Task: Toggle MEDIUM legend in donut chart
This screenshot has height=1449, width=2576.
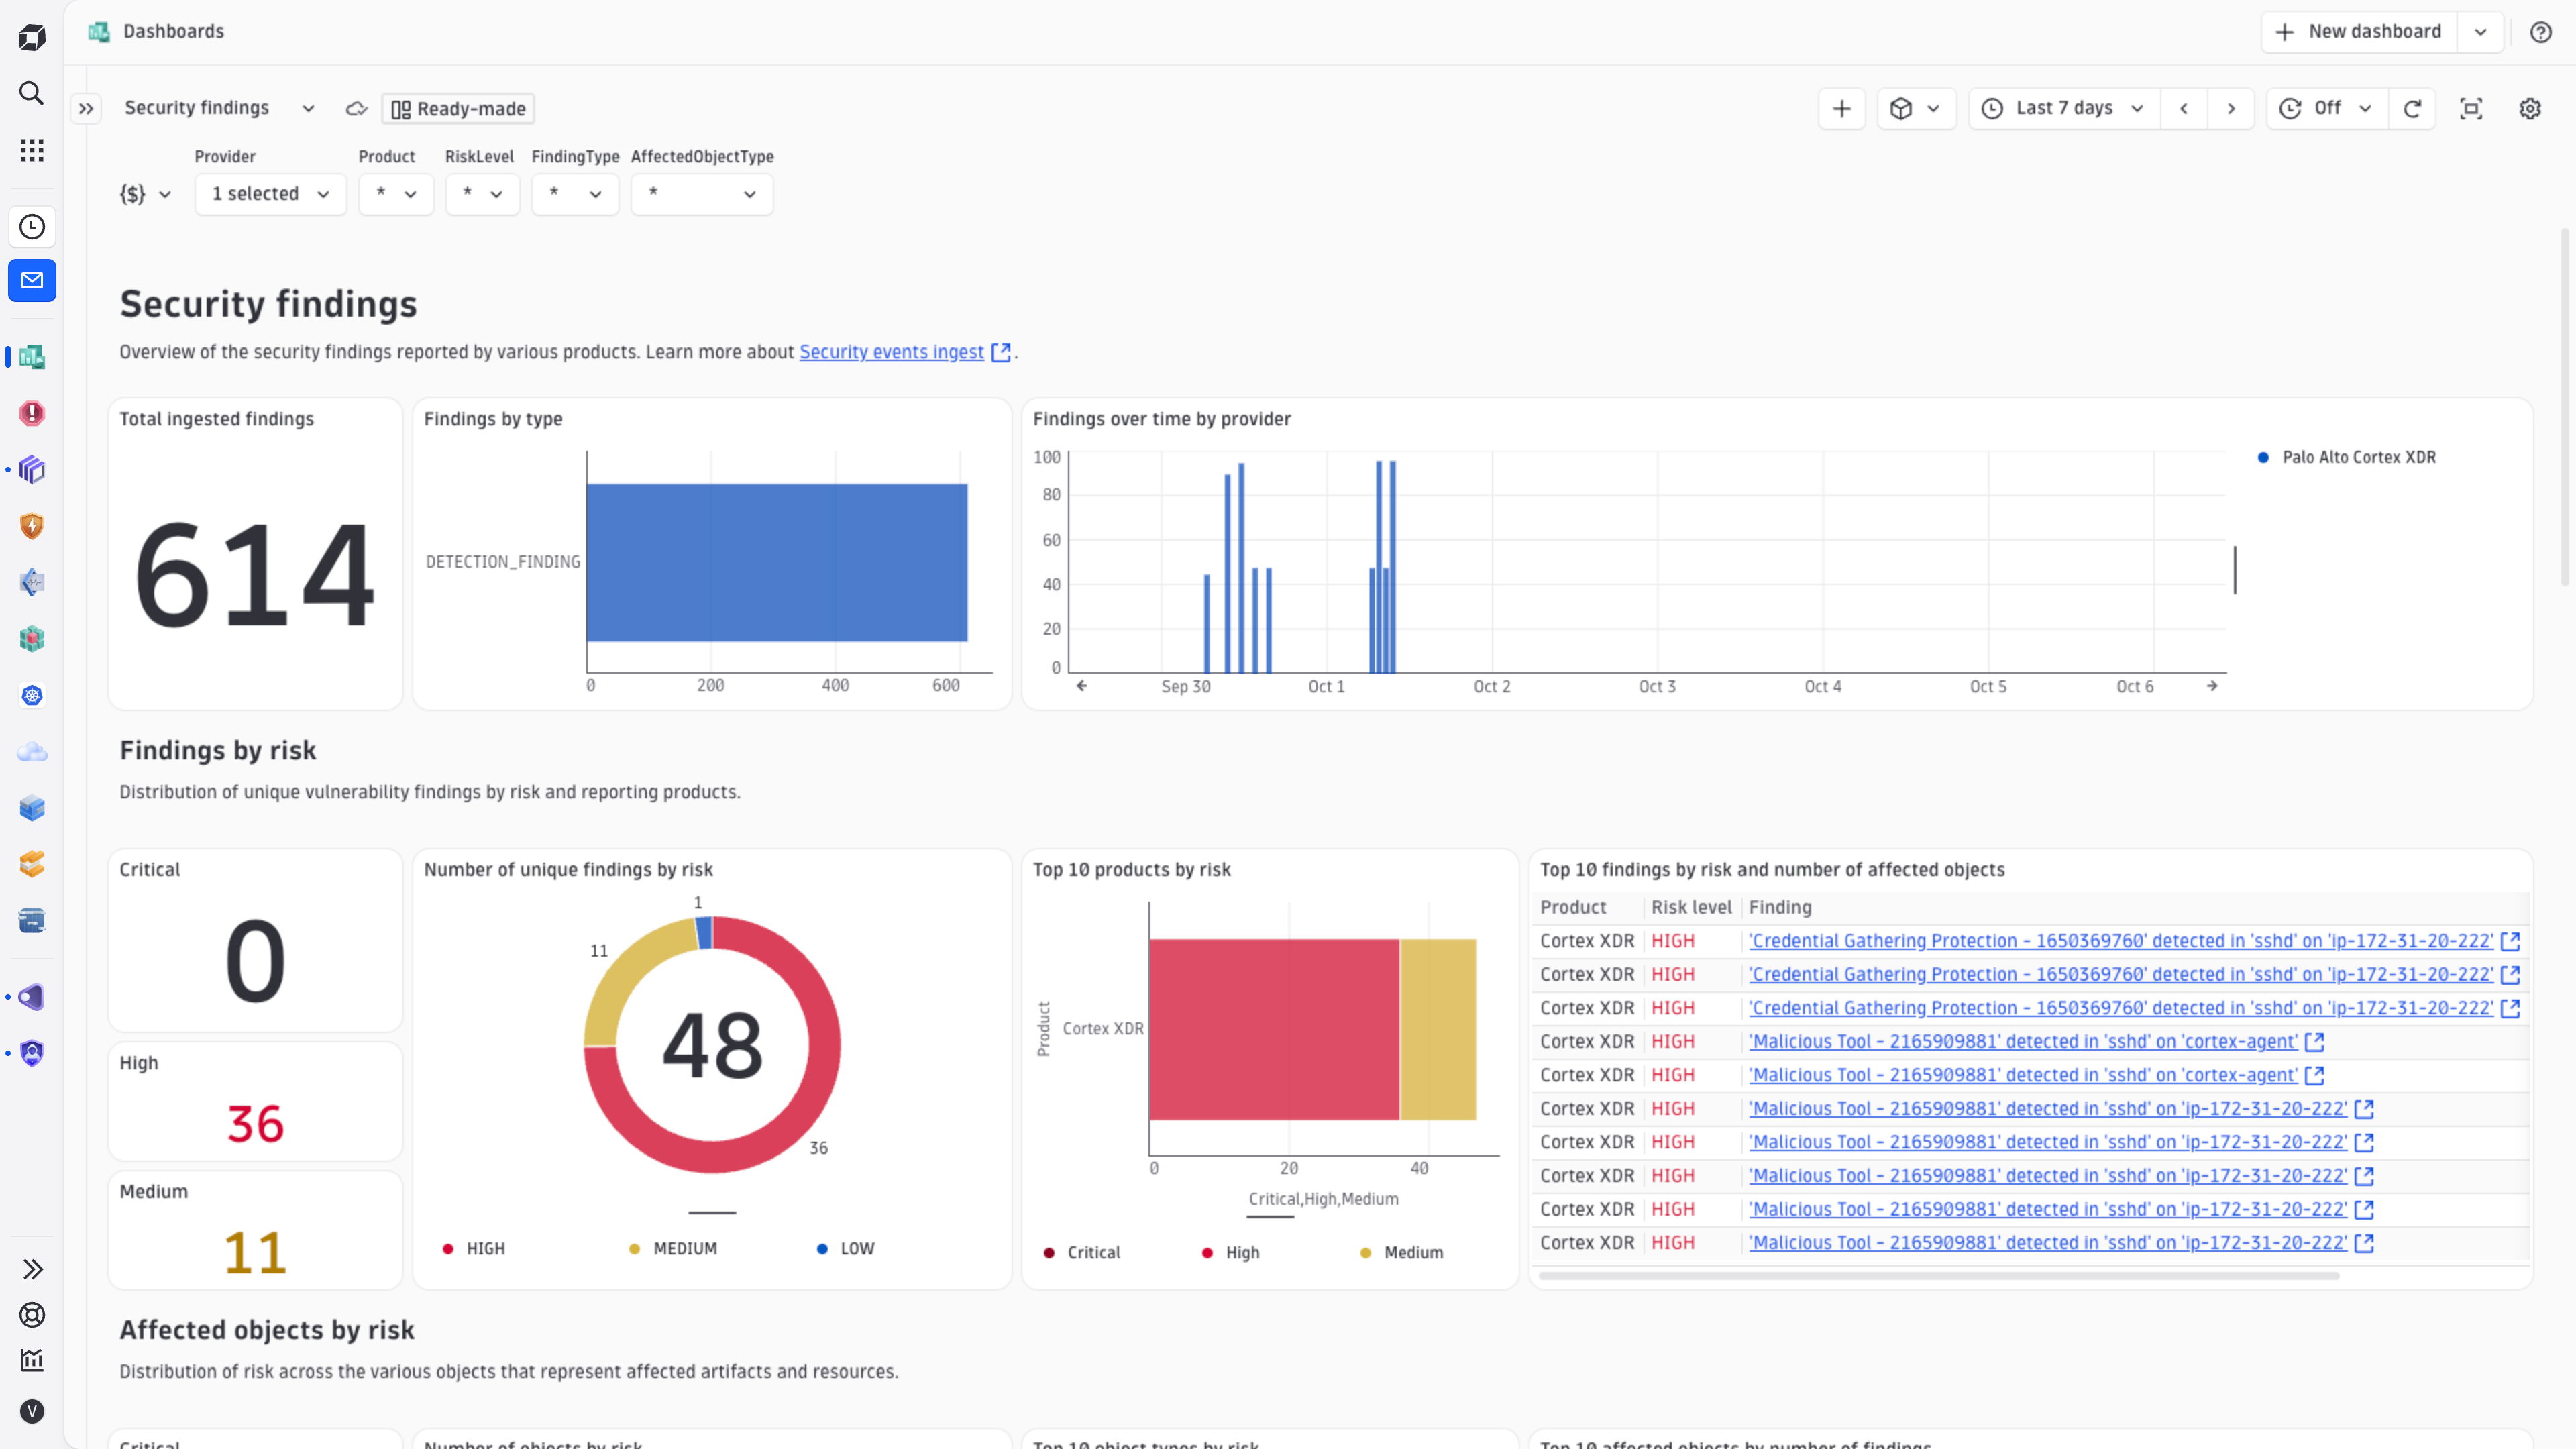Action: [x=673, y=1249]
